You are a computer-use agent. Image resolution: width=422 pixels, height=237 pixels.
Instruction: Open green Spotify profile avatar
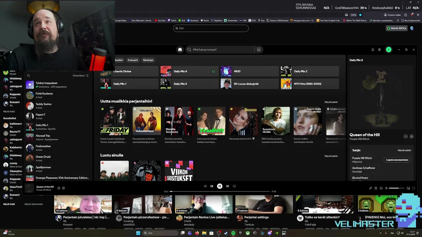point(389,50)
